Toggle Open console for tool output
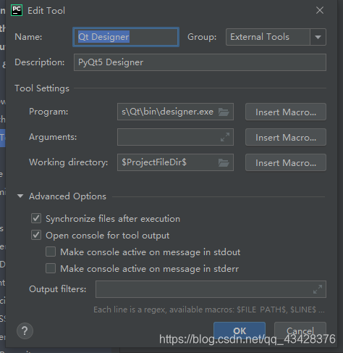This screenshot has height=353, width=343. 36,235
